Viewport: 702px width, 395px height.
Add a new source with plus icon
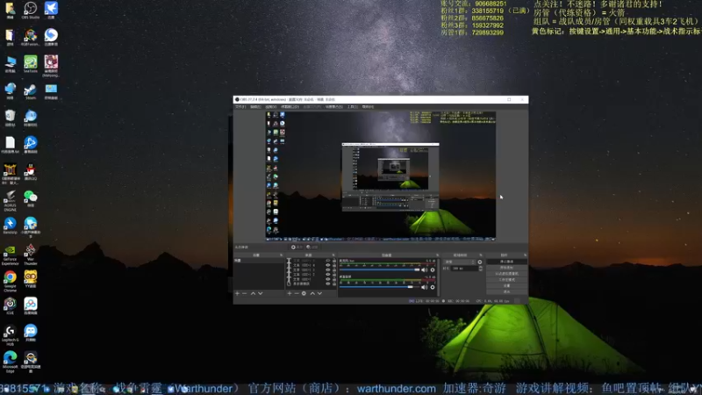click(290, 293)
